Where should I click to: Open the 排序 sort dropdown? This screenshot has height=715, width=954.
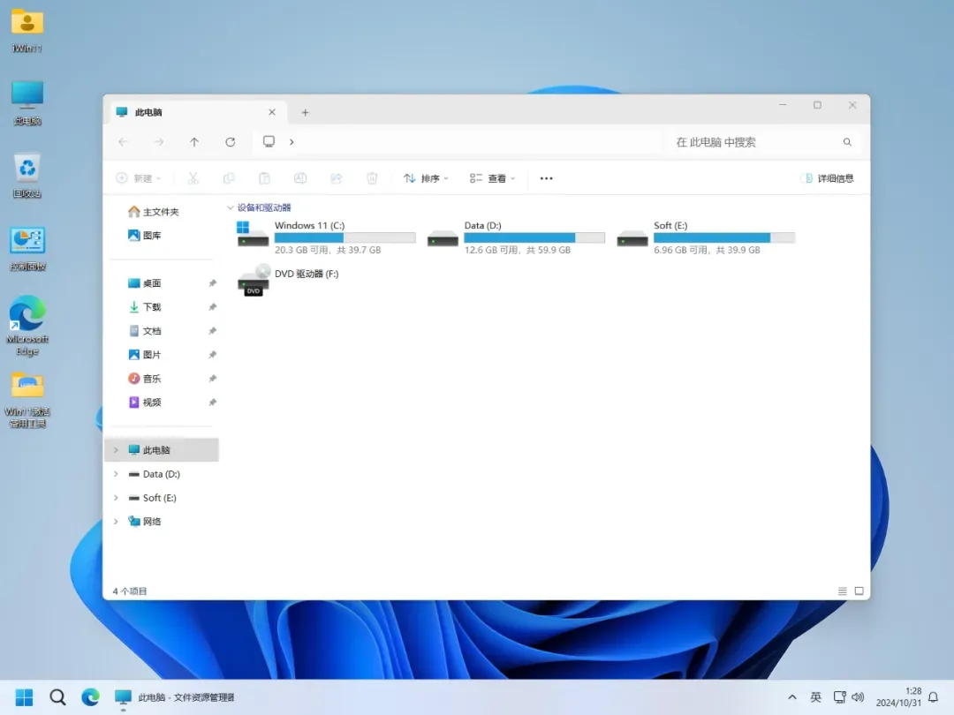point(426,178)
